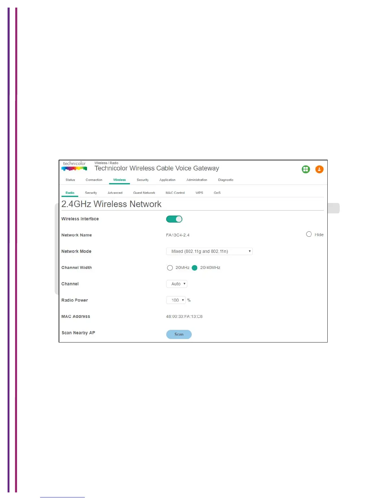Viewport: 386px width, 500px height.
Task: Click the Scan Nearby AP label
Action: click(x=78, y=333)
